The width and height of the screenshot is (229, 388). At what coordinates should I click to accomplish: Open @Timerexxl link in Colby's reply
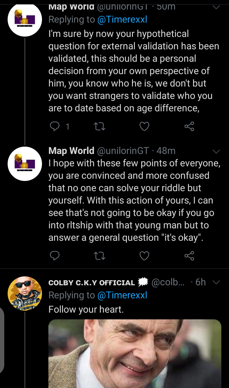[122, 295]
